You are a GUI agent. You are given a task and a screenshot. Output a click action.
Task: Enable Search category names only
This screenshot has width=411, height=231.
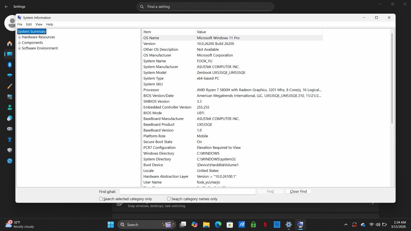(169, 199)
